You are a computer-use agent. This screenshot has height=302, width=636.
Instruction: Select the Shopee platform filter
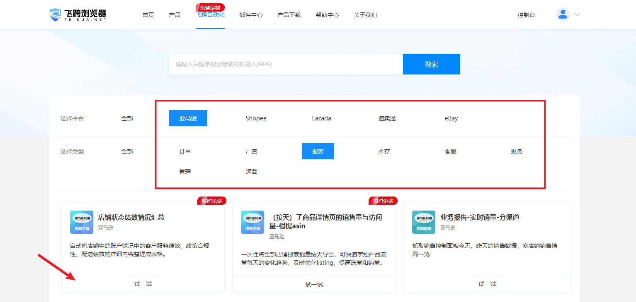point(256,118)
